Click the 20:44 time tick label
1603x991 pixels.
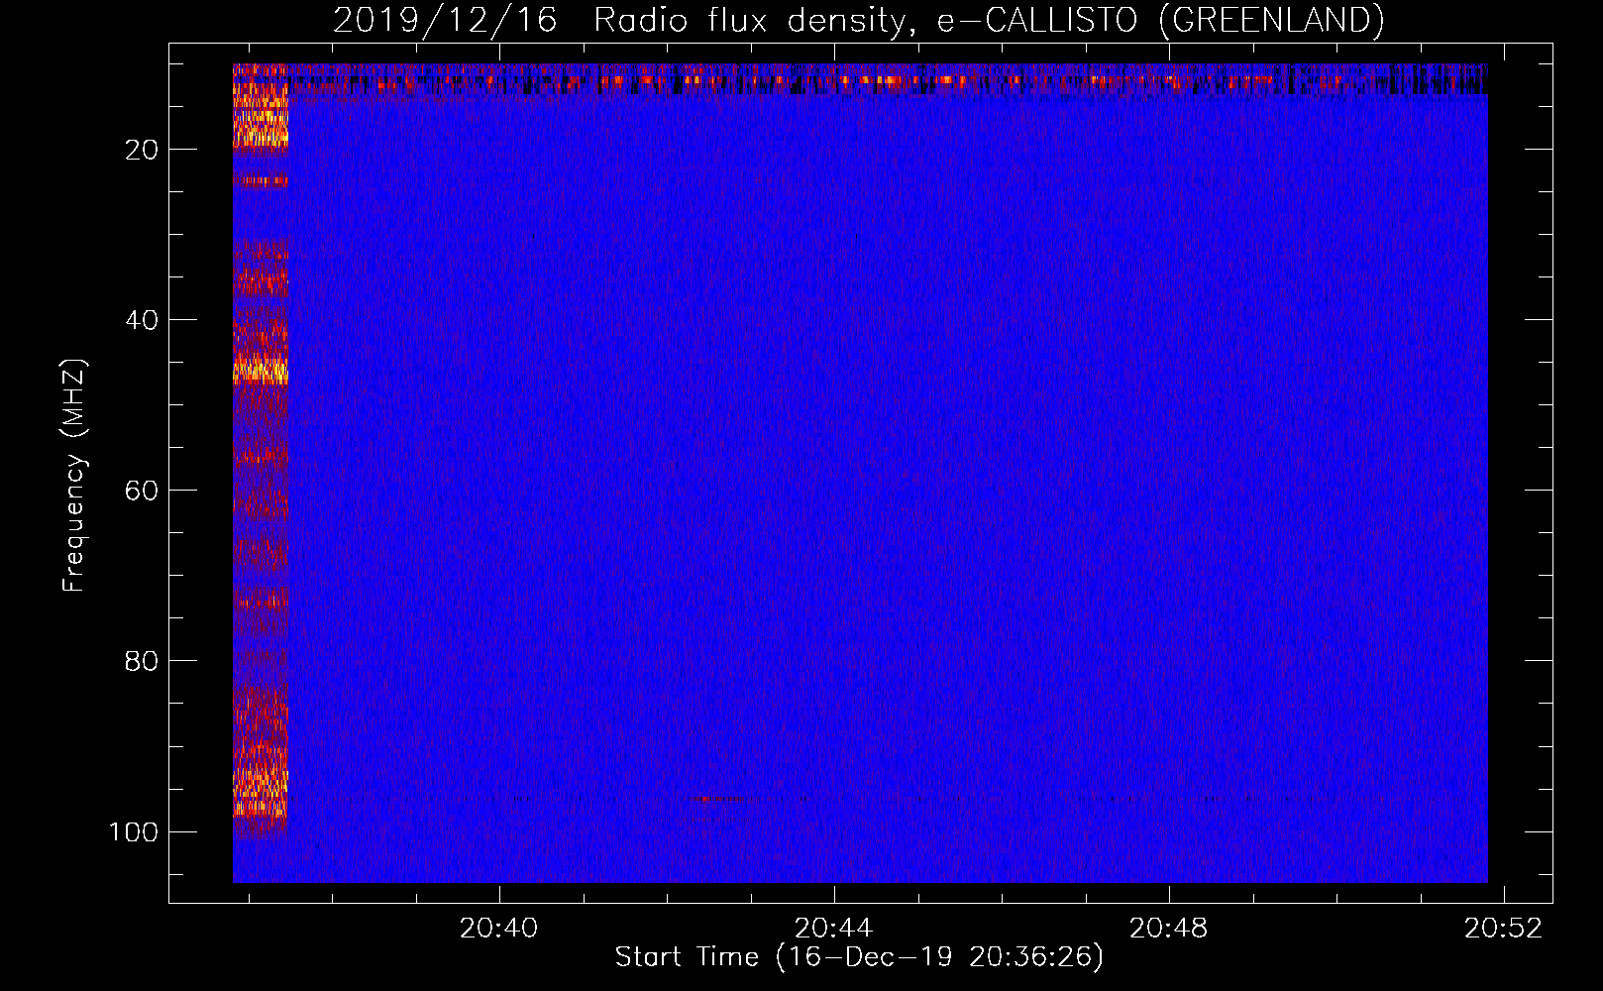(x=834, y=928)
